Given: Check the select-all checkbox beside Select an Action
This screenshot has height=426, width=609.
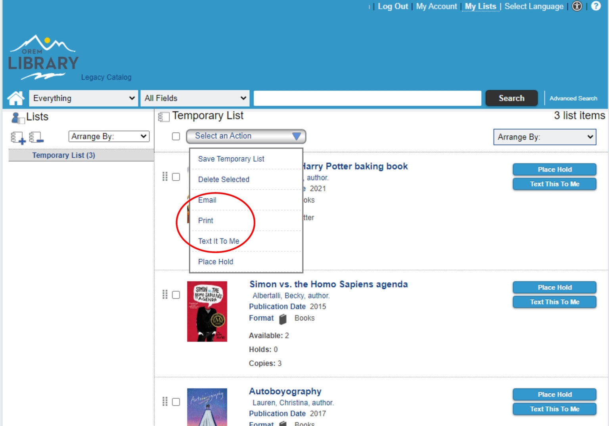Looking at the screenshot, I should click(x=176, y=136).
